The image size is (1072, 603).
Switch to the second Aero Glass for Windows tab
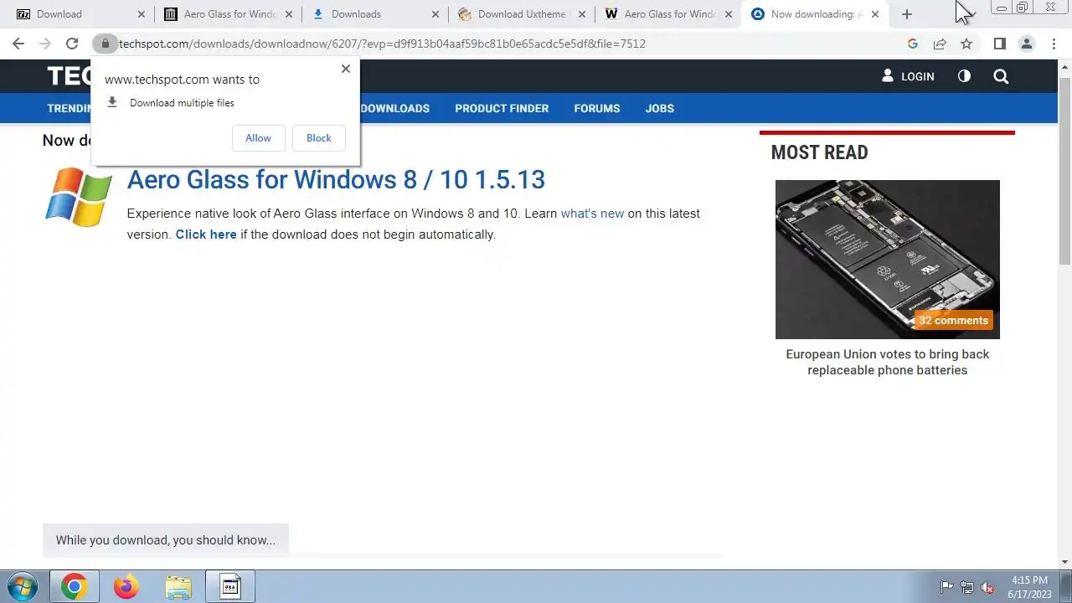click(228, 14)
